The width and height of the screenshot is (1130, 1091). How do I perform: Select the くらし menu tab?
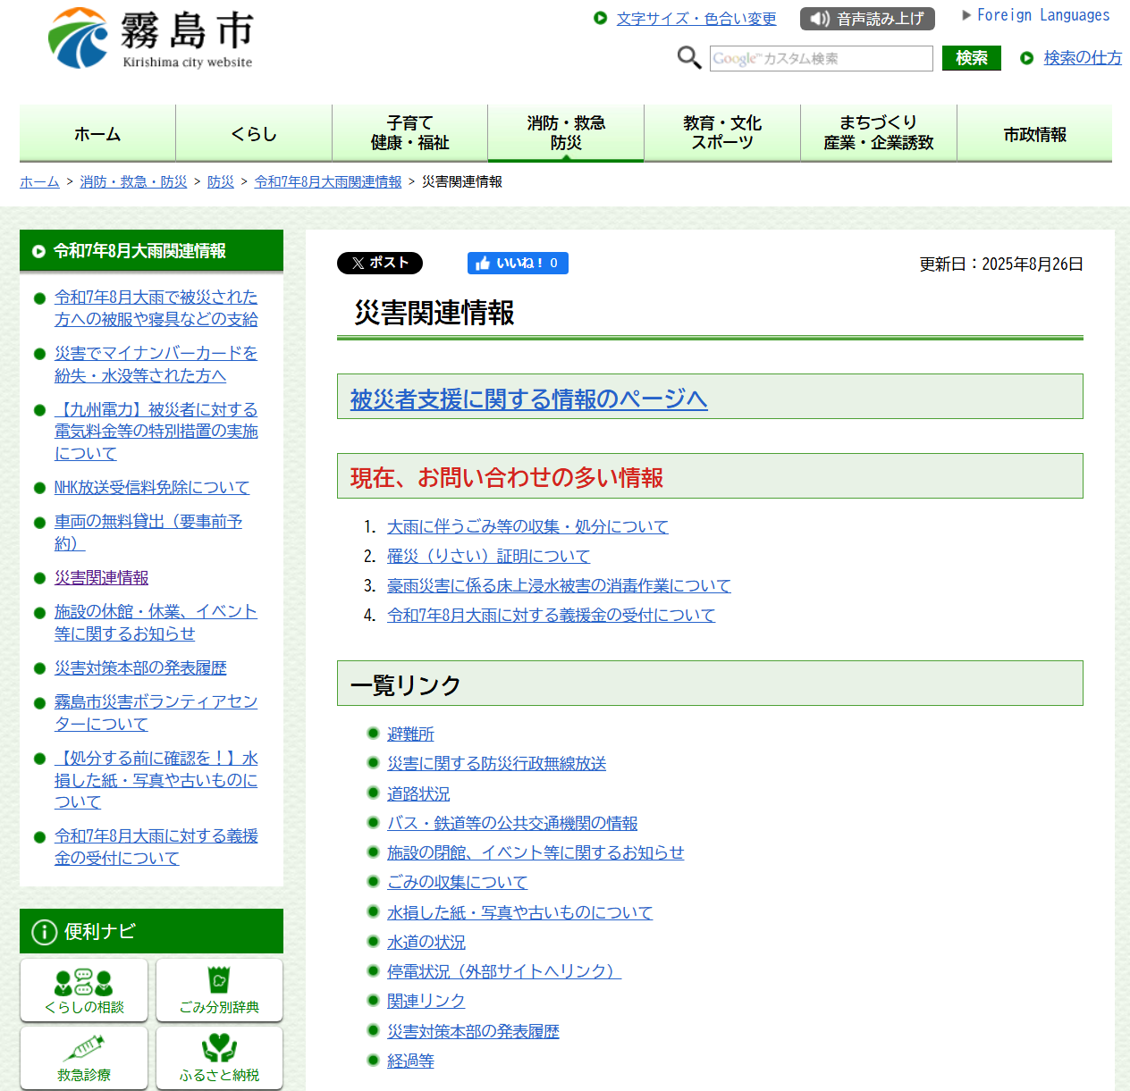[254, 134]
